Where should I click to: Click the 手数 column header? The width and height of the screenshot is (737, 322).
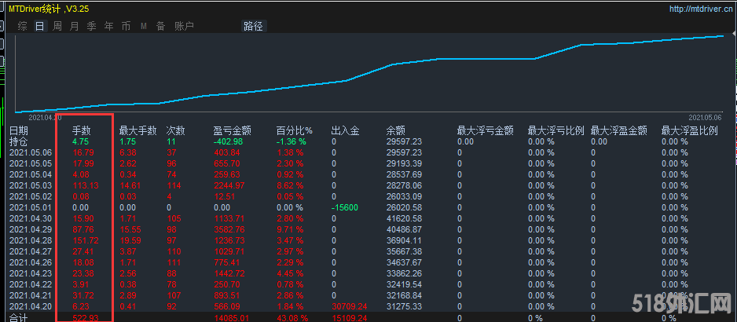coord(82,130)
